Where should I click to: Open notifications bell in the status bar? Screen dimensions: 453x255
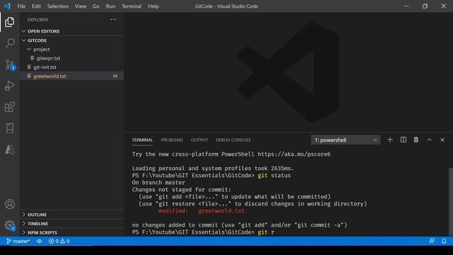(x=444, y=241)
